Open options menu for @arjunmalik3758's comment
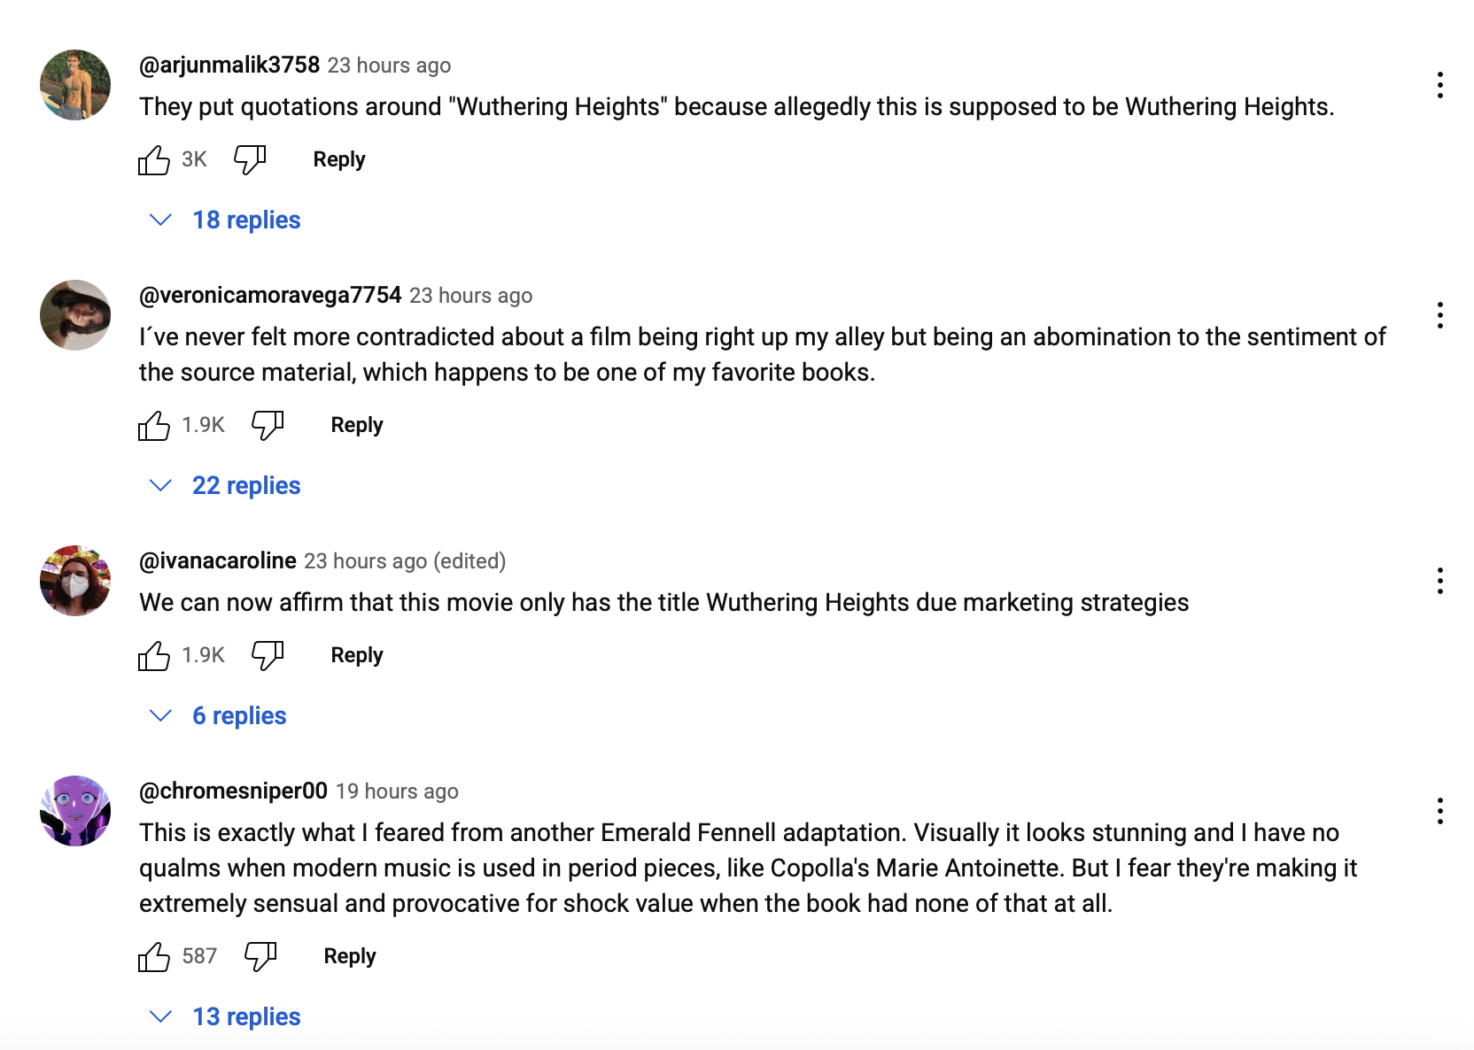 pyautogui.click(x=1440, y=85)
